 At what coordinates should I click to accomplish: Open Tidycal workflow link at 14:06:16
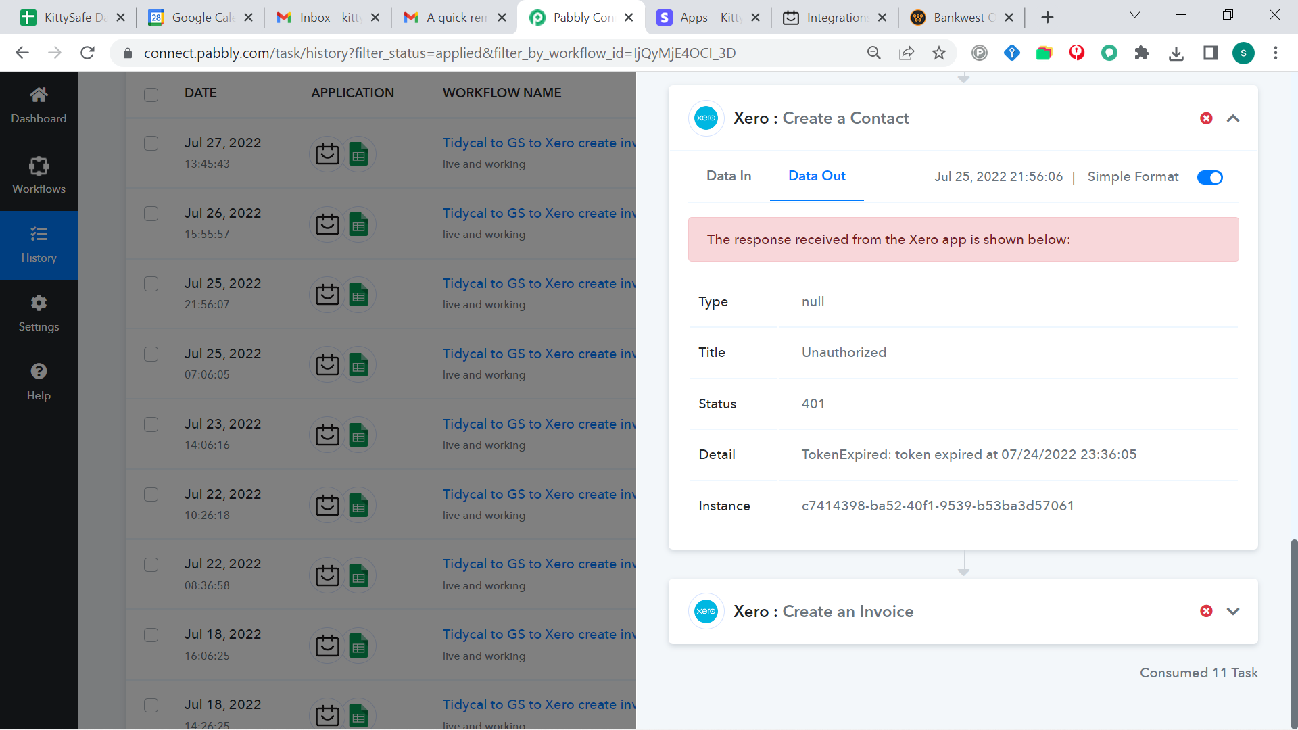pos(539,424)
